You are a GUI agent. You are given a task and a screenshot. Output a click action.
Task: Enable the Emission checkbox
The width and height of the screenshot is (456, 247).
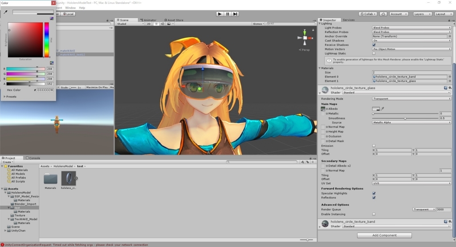[x=374, y=146]
